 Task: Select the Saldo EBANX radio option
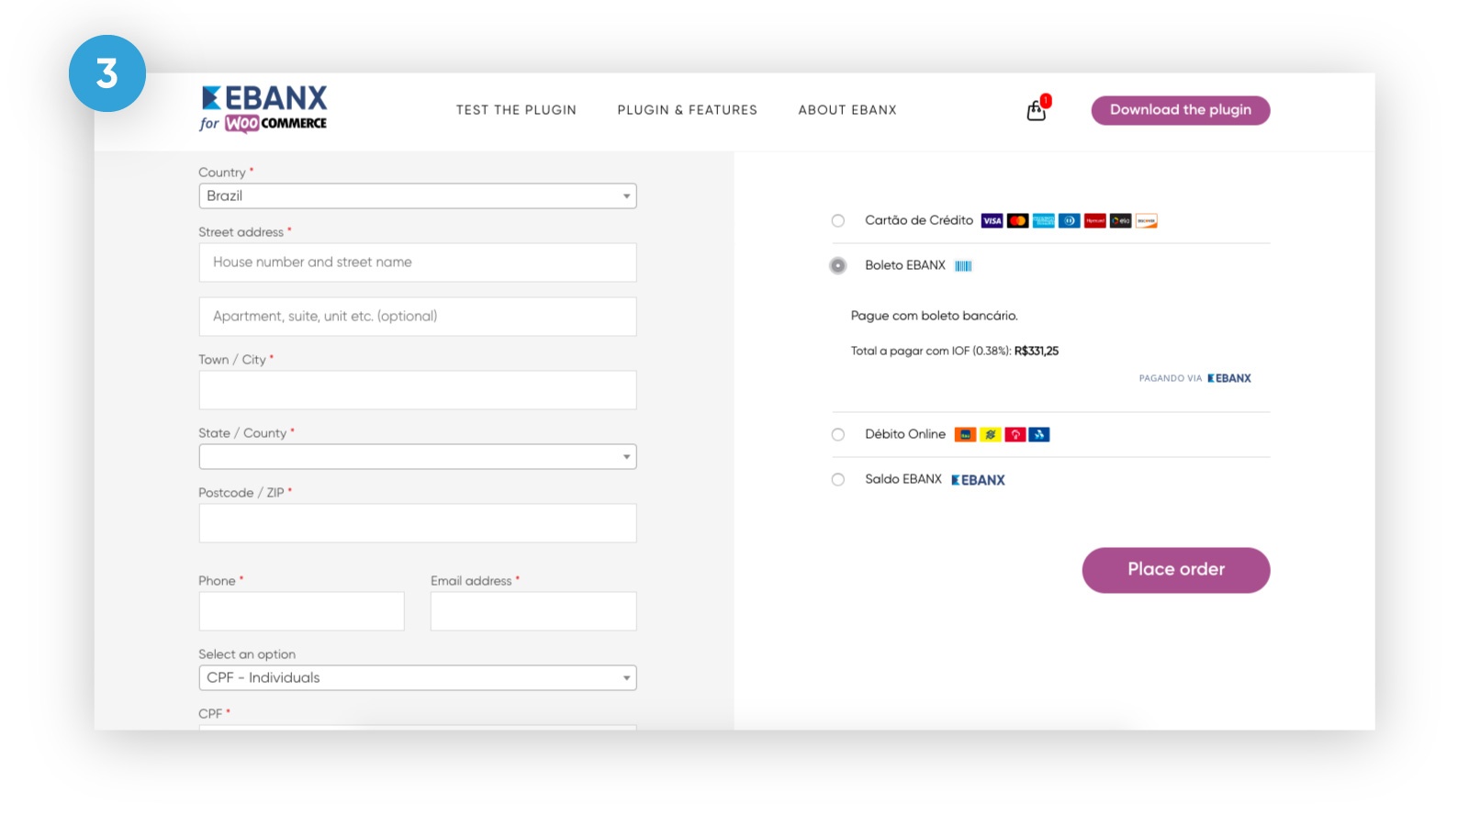point(838,479)
